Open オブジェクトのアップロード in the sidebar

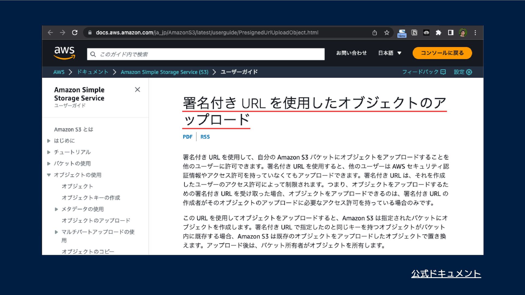coord(96,220)
